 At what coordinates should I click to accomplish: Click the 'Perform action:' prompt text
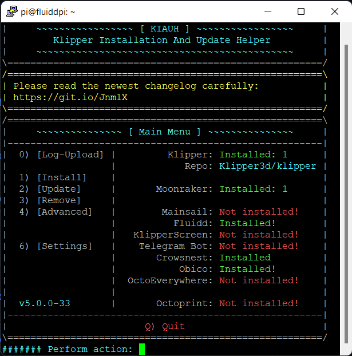click(x=90, y=349)
